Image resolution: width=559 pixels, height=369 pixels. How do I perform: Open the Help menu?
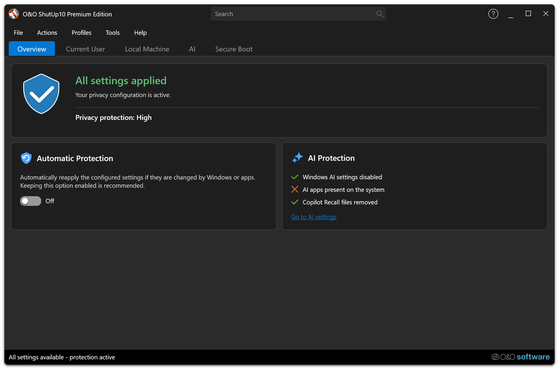pos(140,32)
